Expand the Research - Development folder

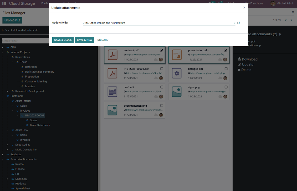pos(7,91)
